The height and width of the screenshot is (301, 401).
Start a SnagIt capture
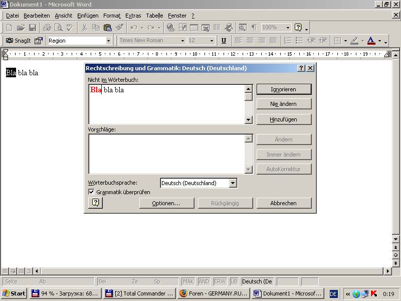pos(19,41)
